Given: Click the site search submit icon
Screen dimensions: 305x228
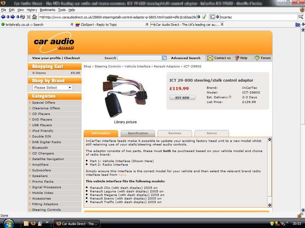Looking at the screenshot, I should coord(164,58).
